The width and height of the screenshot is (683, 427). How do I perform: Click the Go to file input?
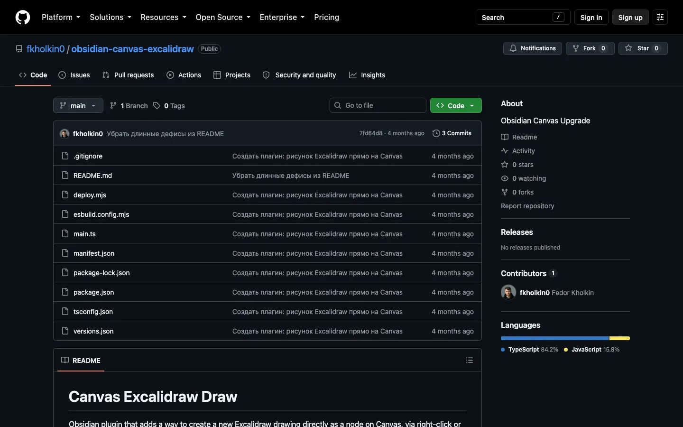(x=378, y=105)
